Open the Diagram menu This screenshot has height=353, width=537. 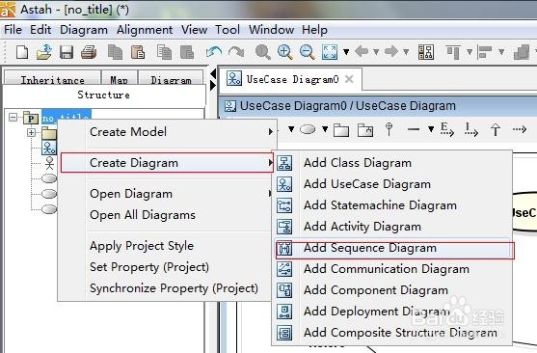coord(84,30)
